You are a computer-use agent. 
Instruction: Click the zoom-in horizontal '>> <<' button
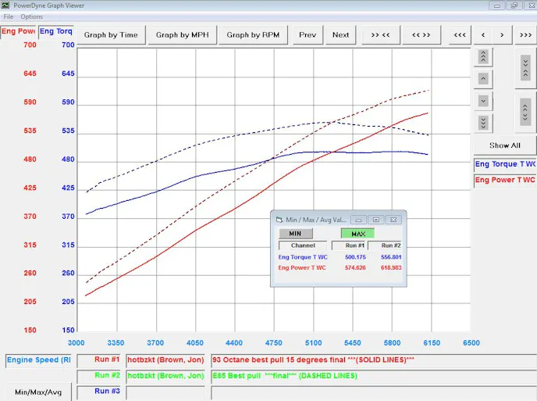[x=380, y=34]
